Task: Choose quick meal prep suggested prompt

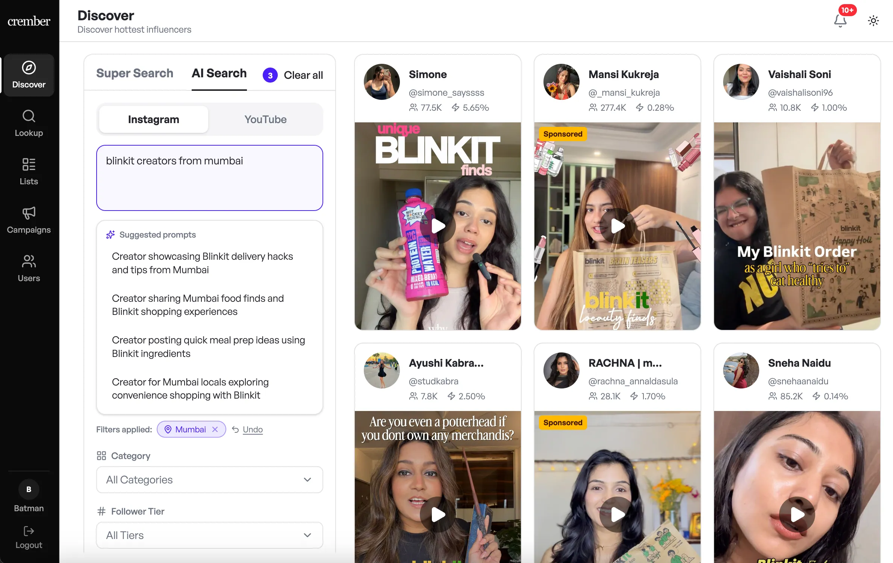Action: click(210, 347)
